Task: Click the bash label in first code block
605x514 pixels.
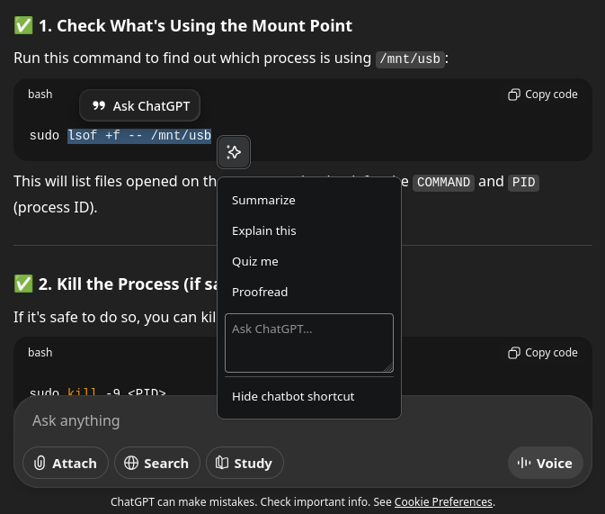Action: click(x=40, y=95)
